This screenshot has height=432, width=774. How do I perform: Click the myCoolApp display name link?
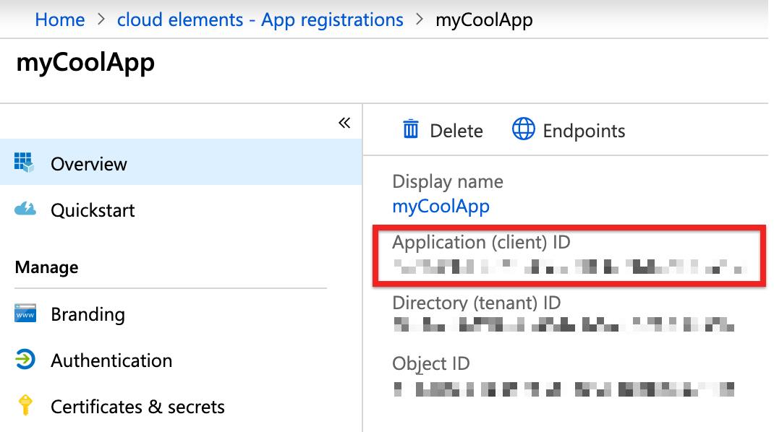coord(441,206)
